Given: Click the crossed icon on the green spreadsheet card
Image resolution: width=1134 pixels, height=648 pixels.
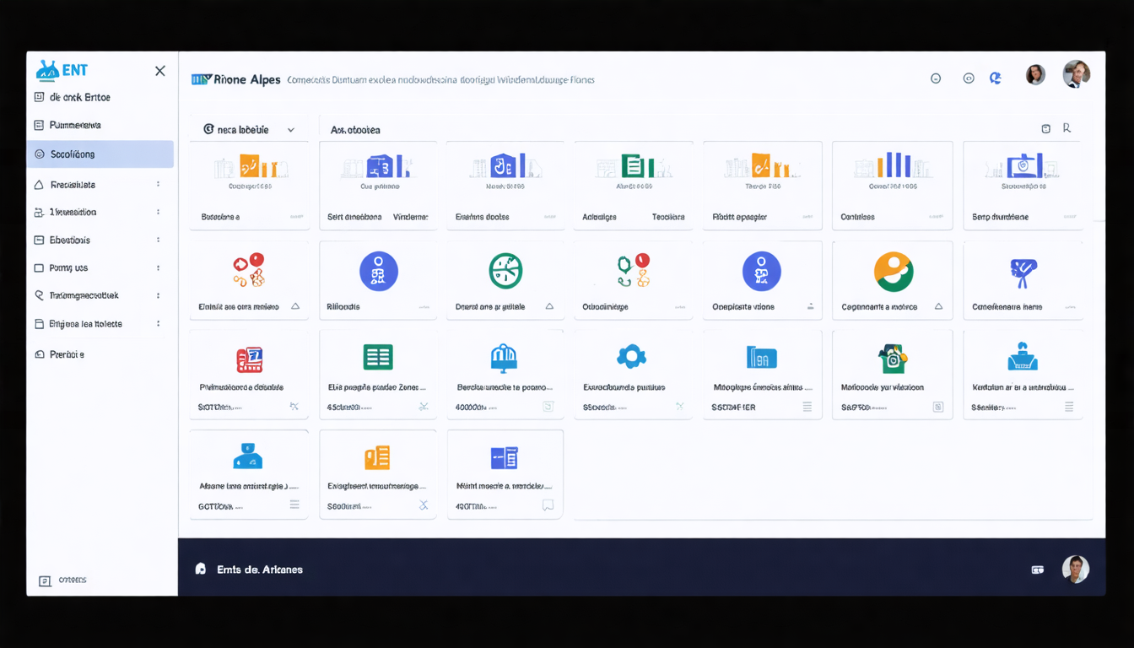Looking at the screenshot, I should pos(424,407).
